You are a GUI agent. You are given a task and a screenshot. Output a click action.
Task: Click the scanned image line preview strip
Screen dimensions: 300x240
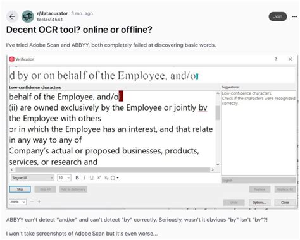(x=152, y=75)
